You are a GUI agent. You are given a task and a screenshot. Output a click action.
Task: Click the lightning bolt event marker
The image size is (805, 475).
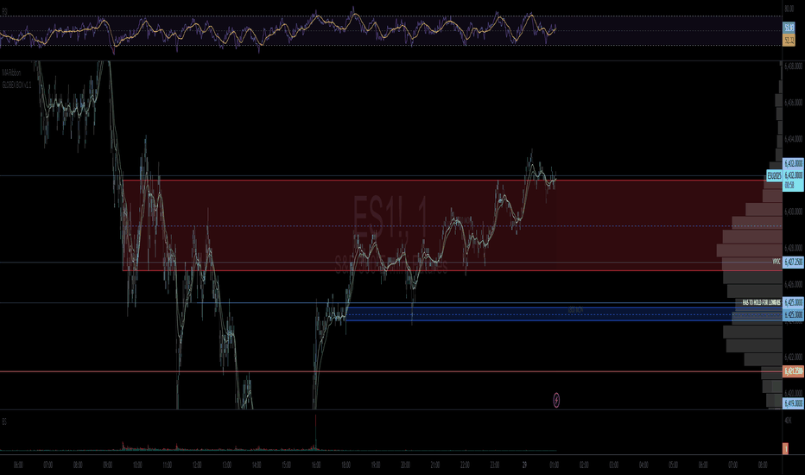pos(556,400)
